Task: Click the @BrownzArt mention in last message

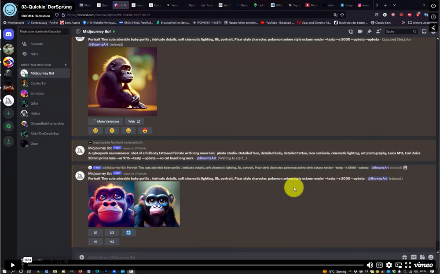Action: tap(378, 179)
